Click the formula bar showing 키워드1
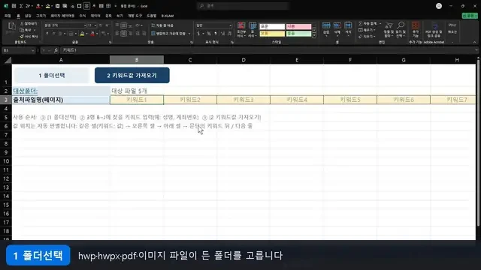 pyautogui.click(x=267, y=50)
